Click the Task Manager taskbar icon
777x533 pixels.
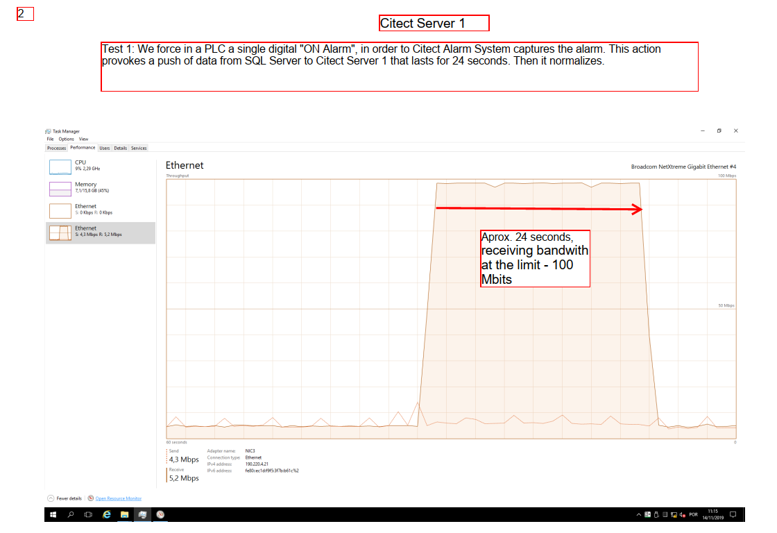[142, 515]
